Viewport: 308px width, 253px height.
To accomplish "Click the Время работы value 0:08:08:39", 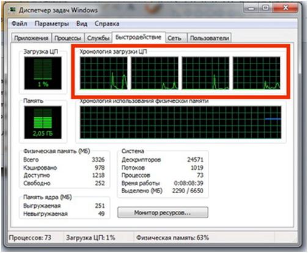I will pos(189,183).
